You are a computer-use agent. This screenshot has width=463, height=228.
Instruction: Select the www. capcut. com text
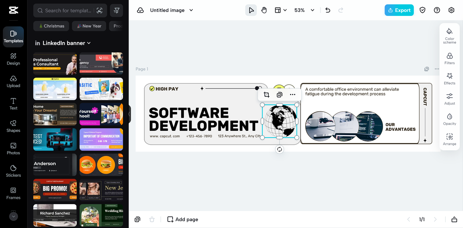coord(165,136)
